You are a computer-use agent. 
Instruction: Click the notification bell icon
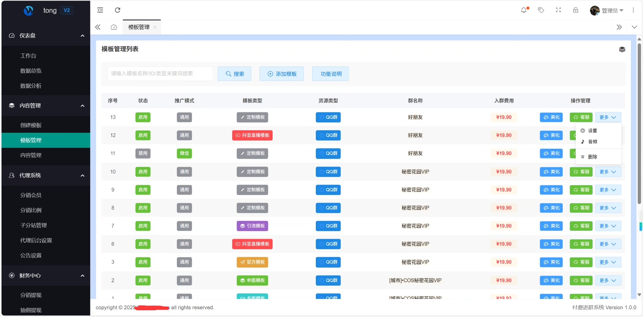click(x=524, y=10)
